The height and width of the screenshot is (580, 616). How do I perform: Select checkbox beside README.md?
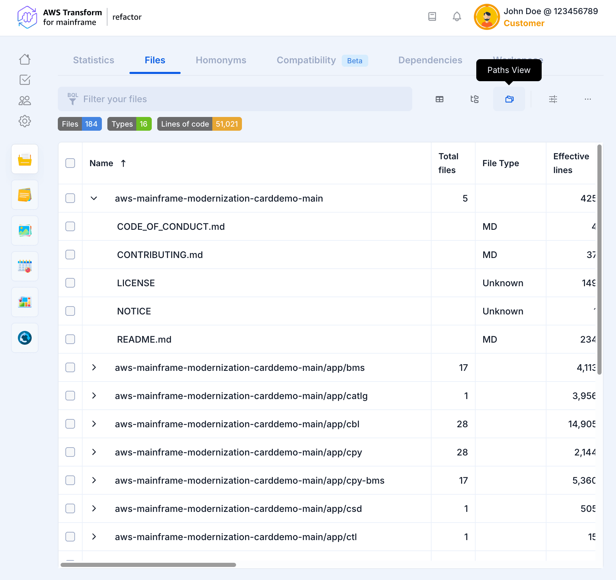[70, 339]
